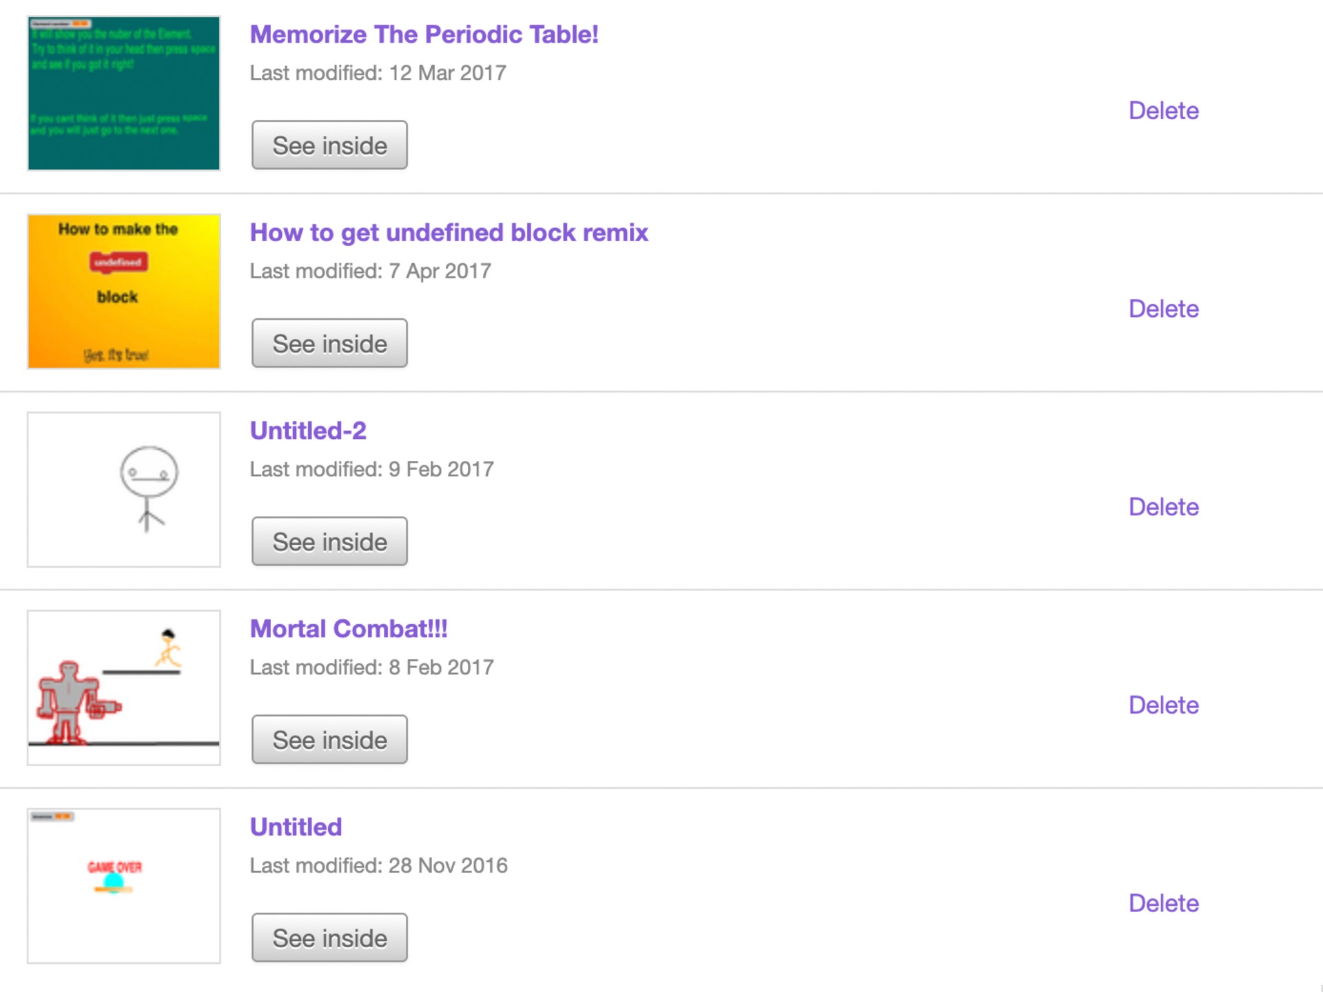This screenshot has width=1323, height=992.
Task: Delete the How to get undefined block remix project
Action: click(x=1163, y=309)
